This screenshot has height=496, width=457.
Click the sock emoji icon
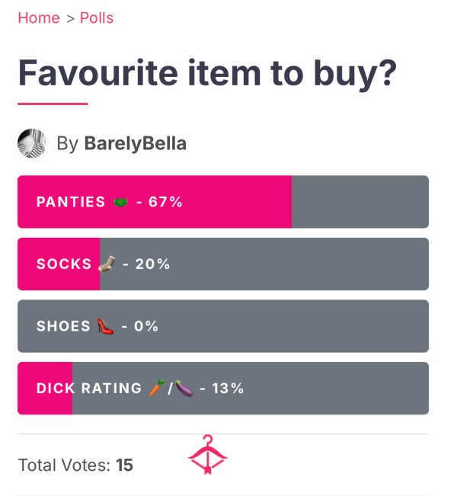(107, 264)
